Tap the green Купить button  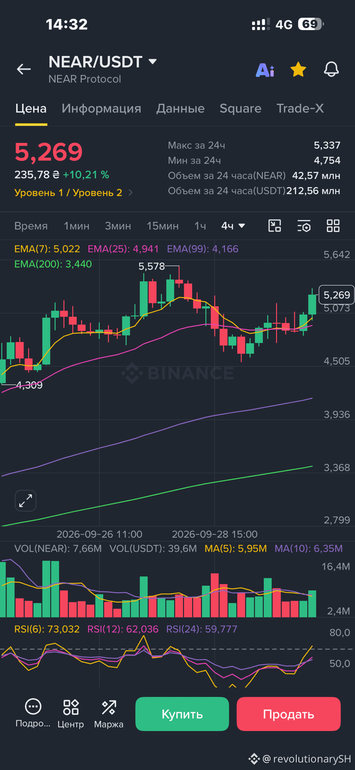(x=182, y=714)
